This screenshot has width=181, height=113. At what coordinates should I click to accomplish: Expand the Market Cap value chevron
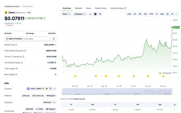coord(55,45)
